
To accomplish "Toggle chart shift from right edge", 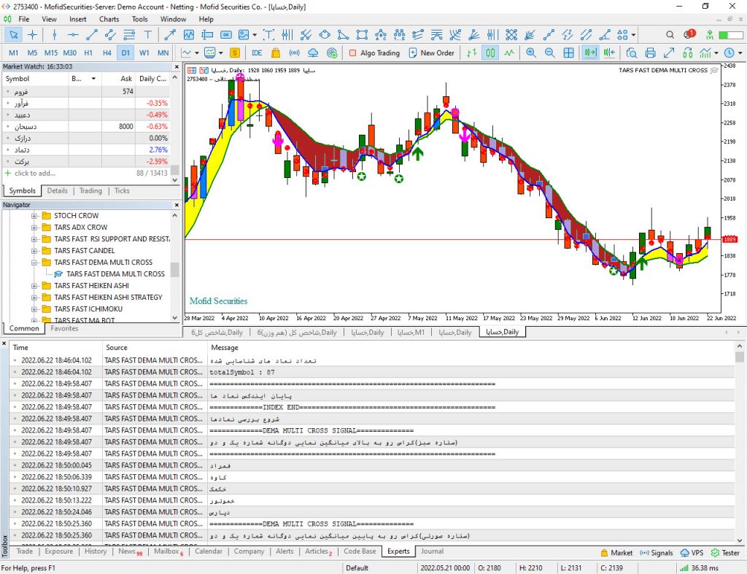I will coord(609,53).
